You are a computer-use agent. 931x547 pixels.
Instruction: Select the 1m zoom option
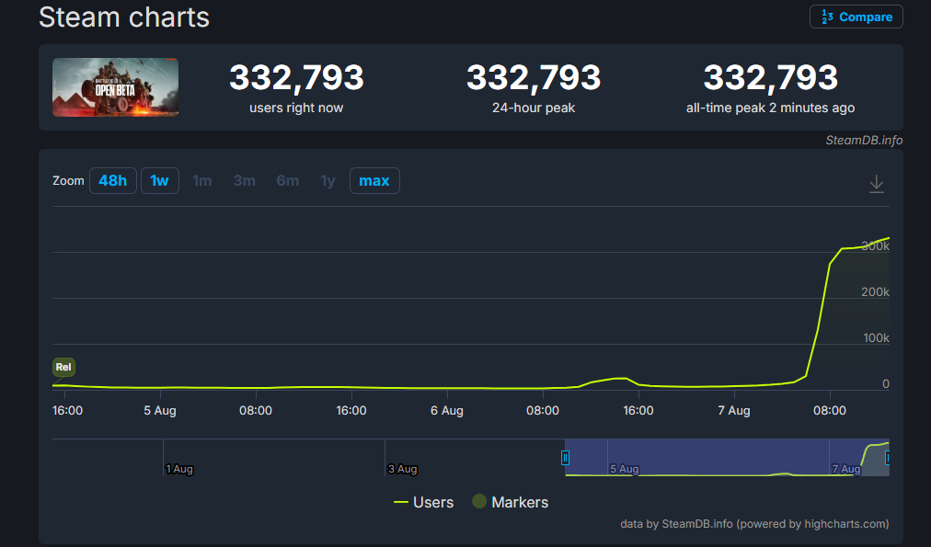(202, 181)
